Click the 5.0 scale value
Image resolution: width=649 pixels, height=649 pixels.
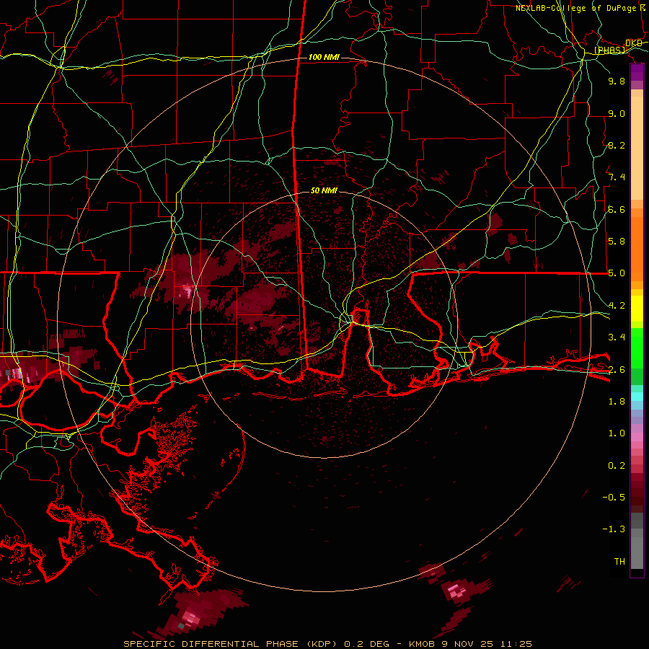[x=617, y=273]
